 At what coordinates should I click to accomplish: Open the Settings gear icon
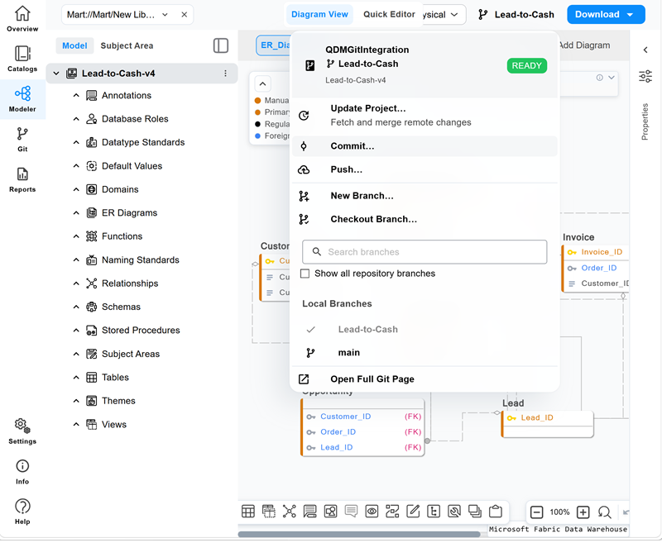[22, 426]
